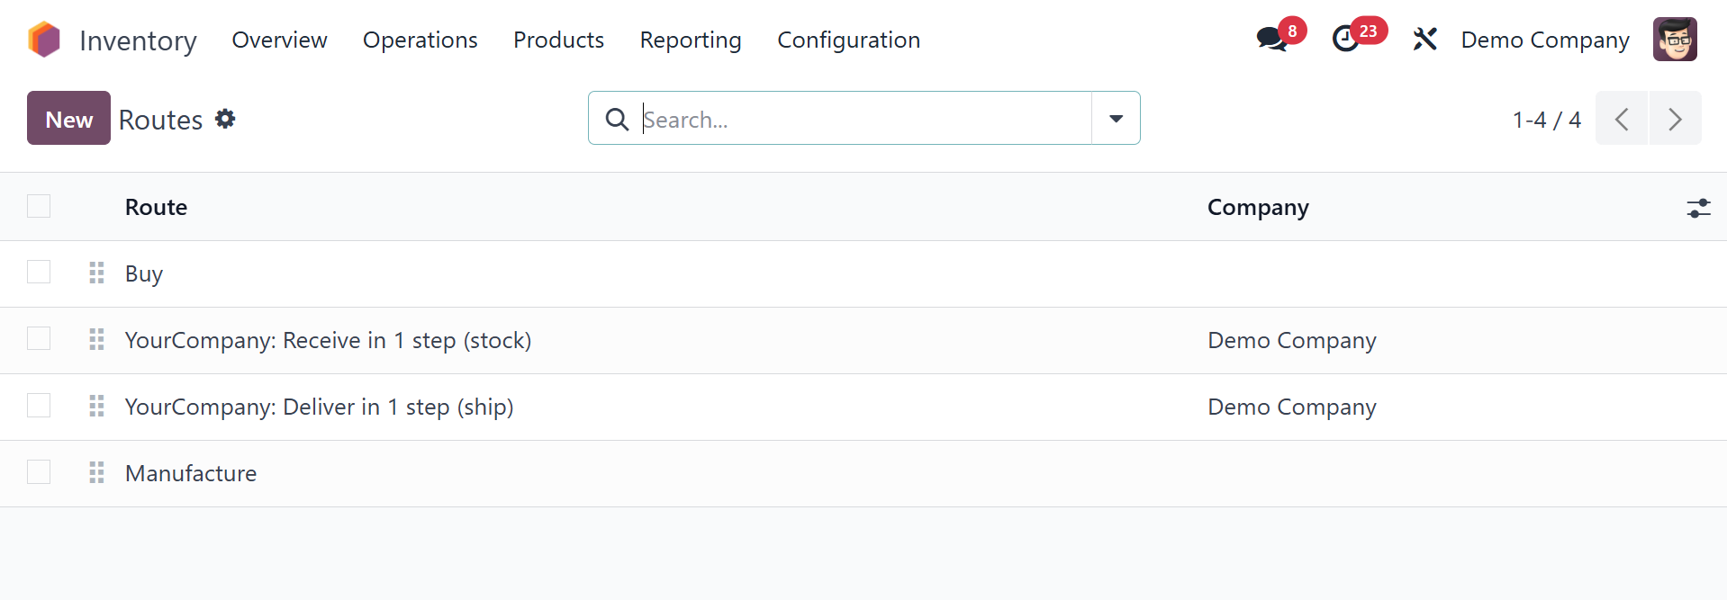Open the Routes settings gear icon
This screenshot has height=600, width=1727.
[225, 119]
